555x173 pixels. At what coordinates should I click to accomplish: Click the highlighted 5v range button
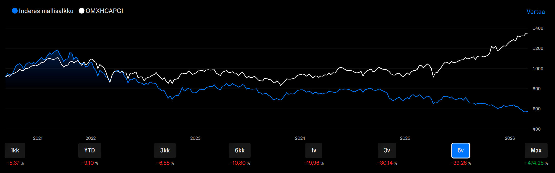(460, 150)
